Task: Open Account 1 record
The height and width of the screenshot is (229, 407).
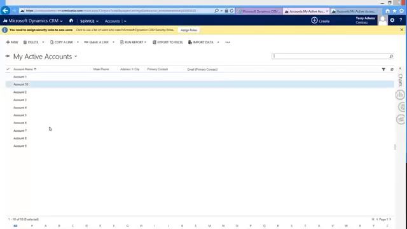Action: click(20, 77)
